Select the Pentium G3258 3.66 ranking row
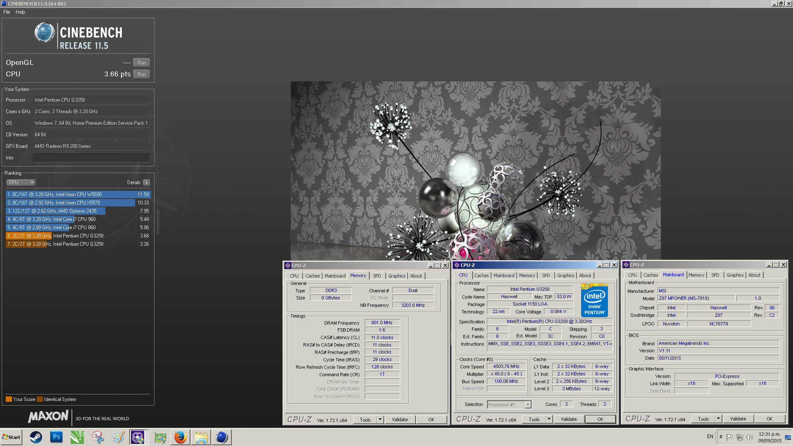Image resolution: width=793 pixels, height=446 pixels. pyautogui.click(x=78, y=236)
